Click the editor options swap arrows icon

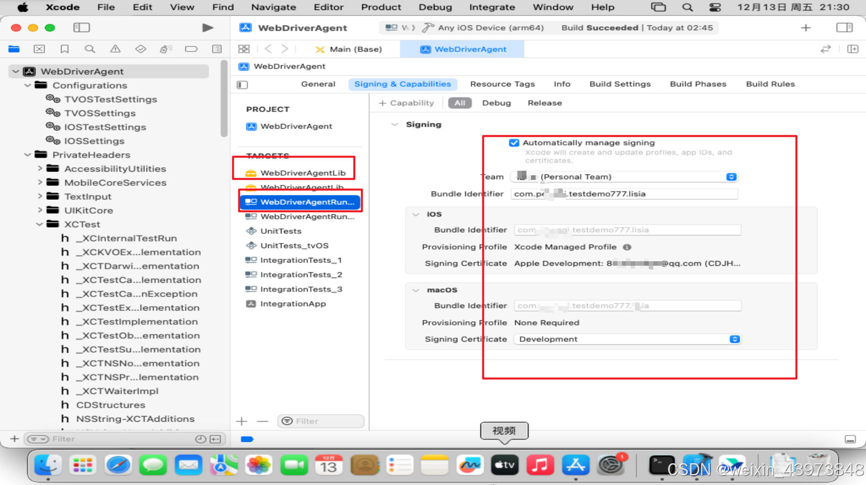tap(826, 49)
